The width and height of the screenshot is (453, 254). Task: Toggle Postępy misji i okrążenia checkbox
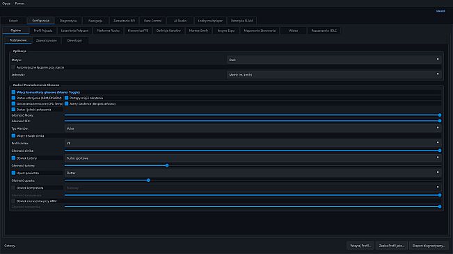pos(66,98)
